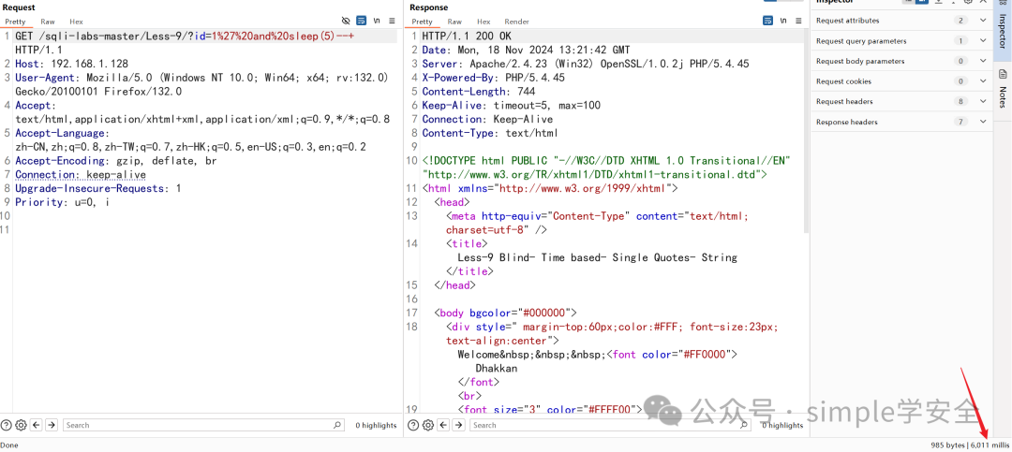
Task: Click HTTP/1.1 200 OK status line
Action: [467, 36]
